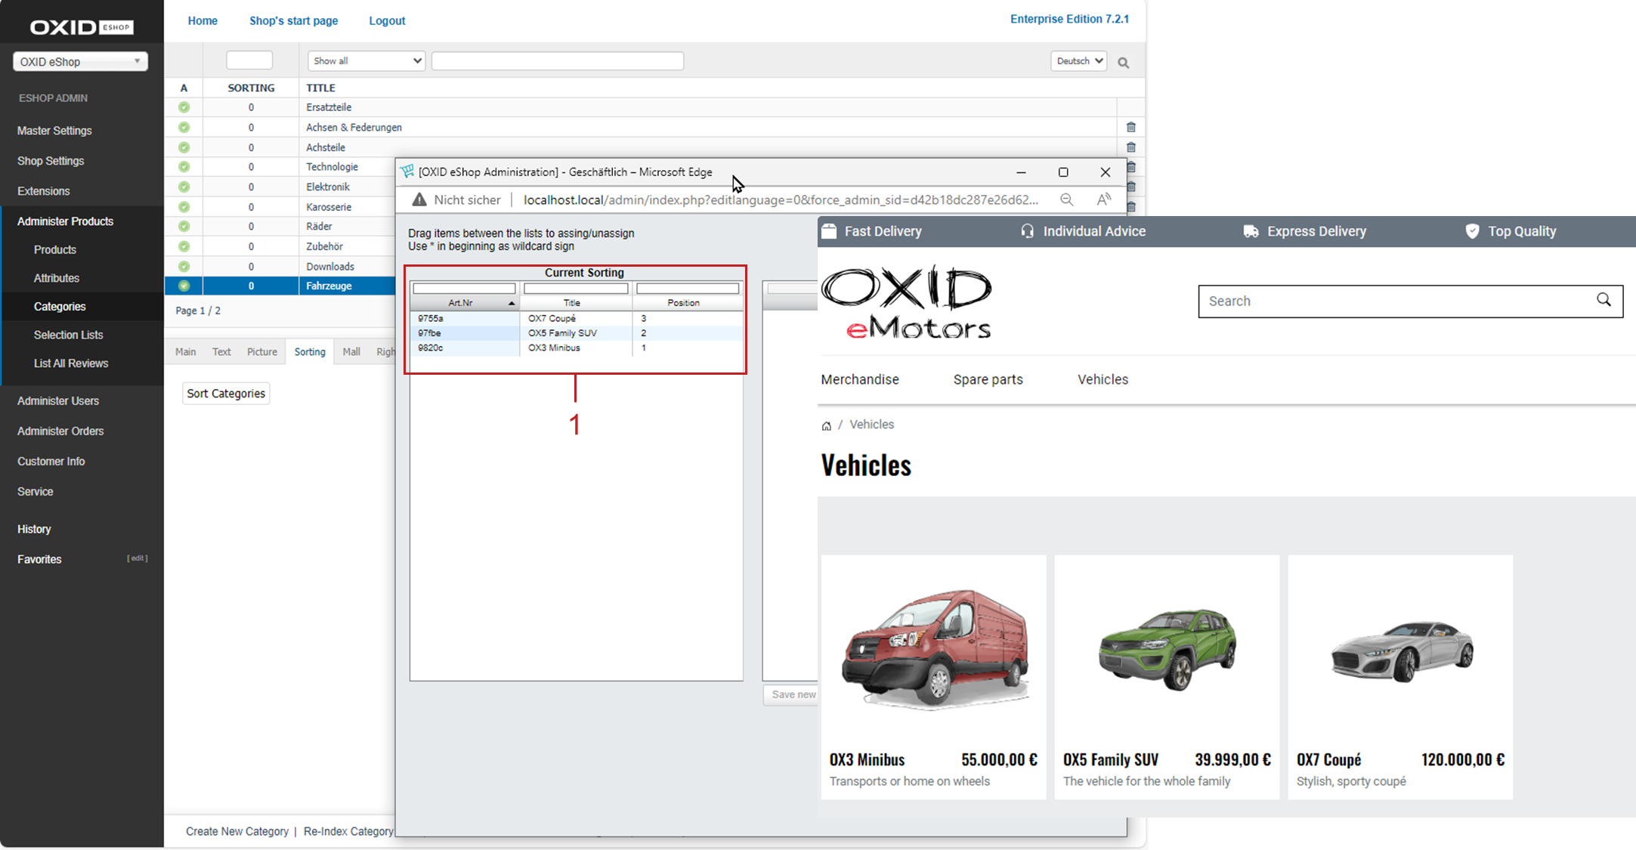1636x850 pixels.
Task: Click the OX3 Minibus product image
Action: tap(934, 650)
